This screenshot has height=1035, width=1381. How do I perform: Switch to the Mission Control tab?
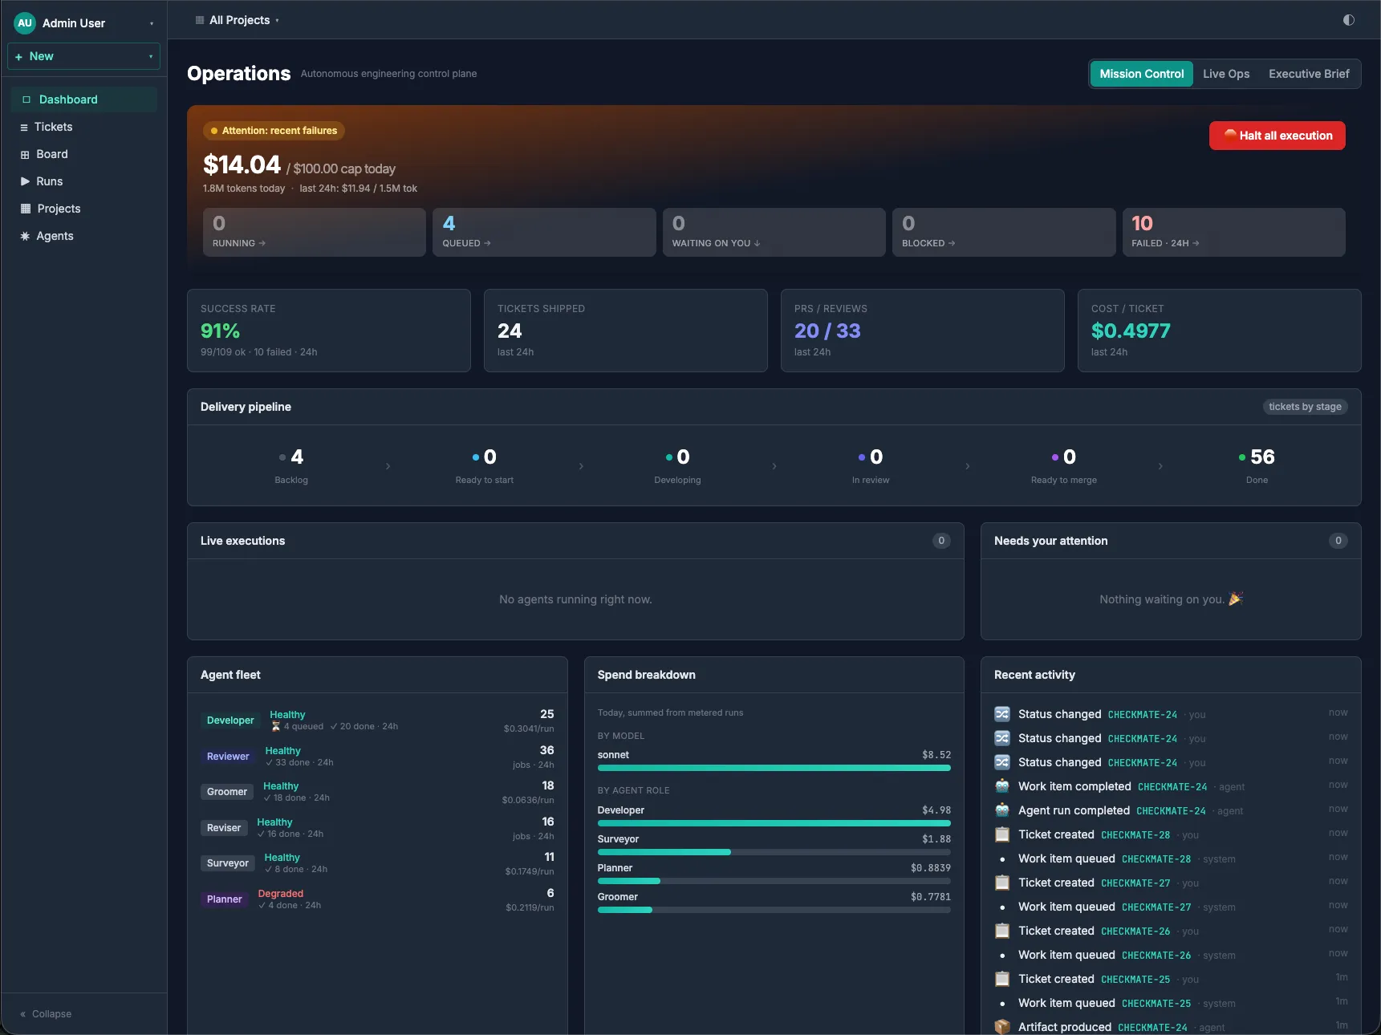tap(1141, 74)
